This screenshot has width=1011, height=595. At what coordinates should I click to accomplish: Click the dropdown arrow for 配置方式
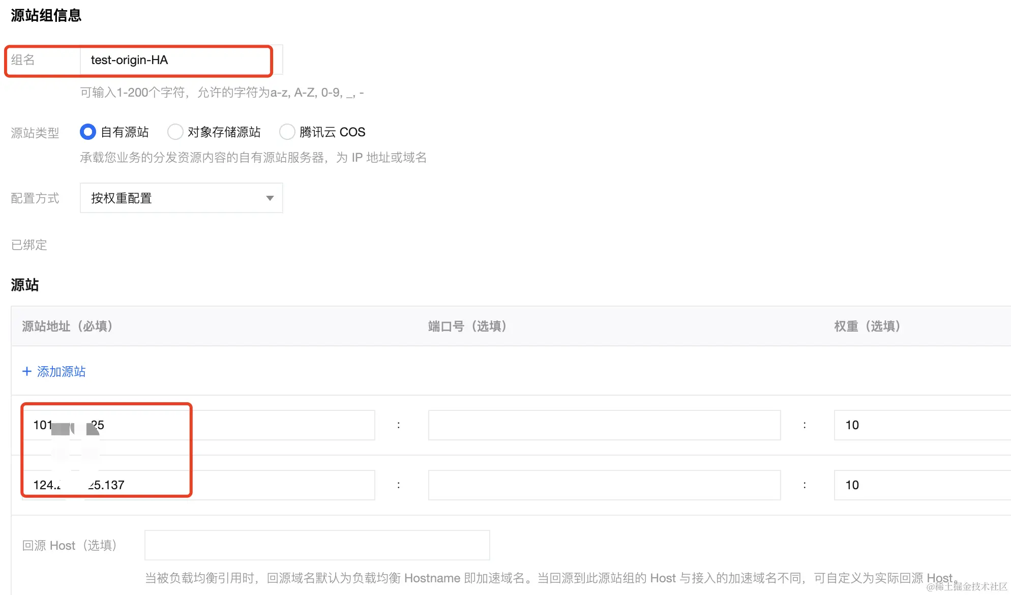[270, 198]
